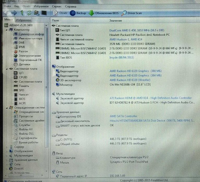
Task: Select Имя компьютера in tree
Action: click(28, 38)
